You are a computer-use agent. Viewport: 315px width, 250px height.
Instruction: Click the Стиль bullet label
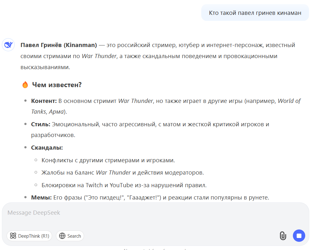[40, 124]
